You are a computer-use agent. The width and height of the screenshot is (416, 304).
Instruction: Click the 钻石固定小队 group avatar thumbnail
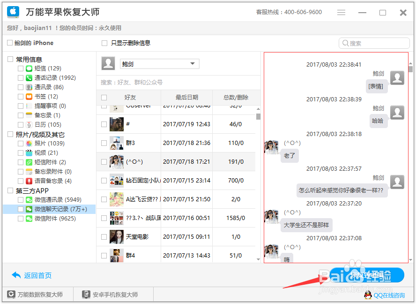117,181
